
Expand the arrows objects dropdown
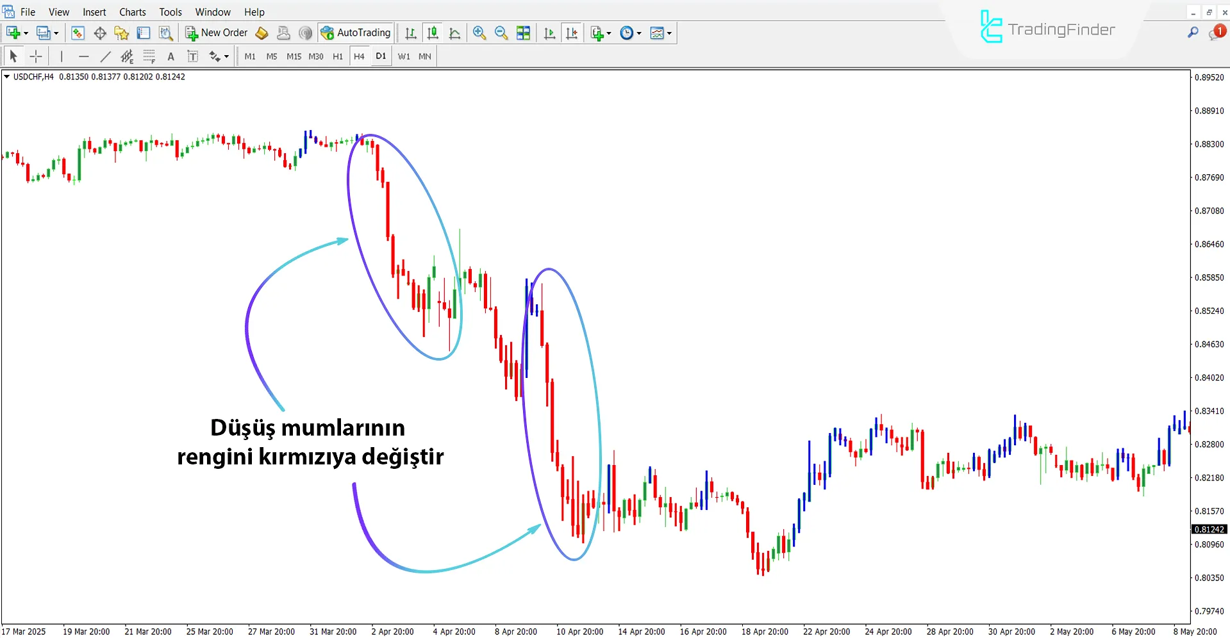(226, 57)
